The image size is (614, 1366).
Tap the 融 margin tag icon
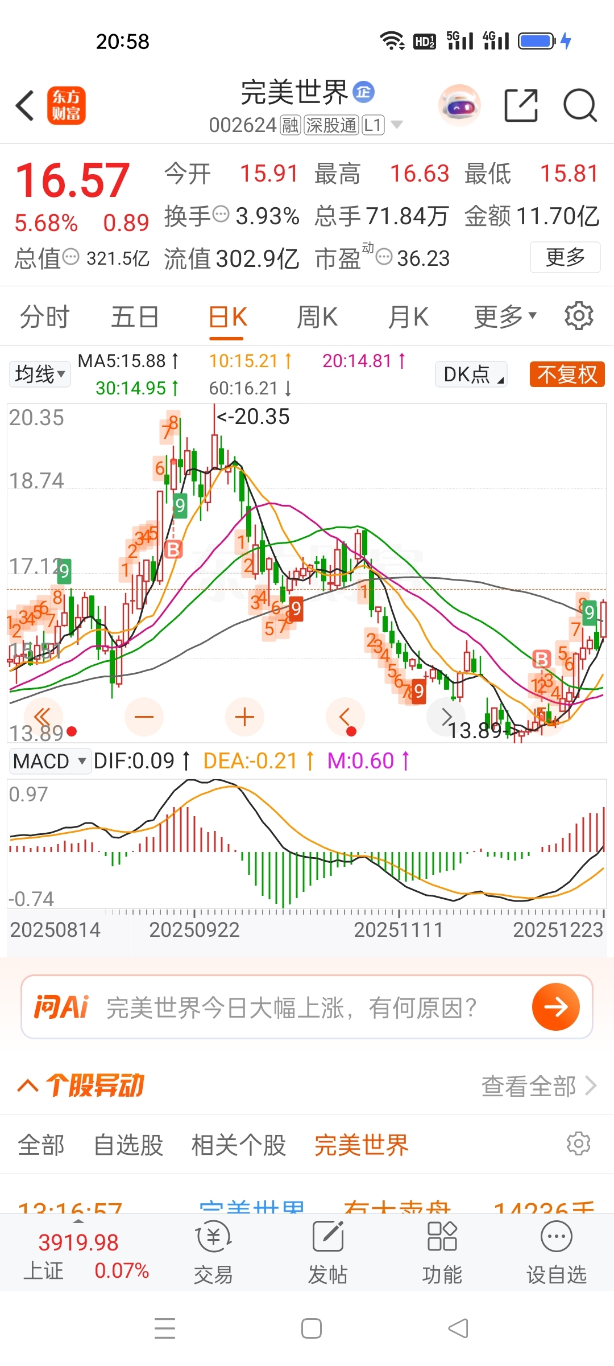tap(290, 125)
